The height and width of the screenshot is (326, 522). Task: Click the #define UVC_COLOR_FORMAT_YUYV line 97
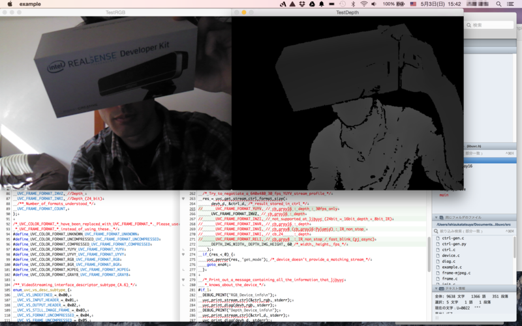[69, 250]
